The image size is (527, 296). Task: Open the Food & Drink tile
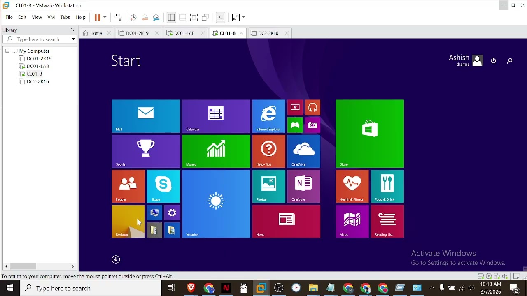[387, 186]
